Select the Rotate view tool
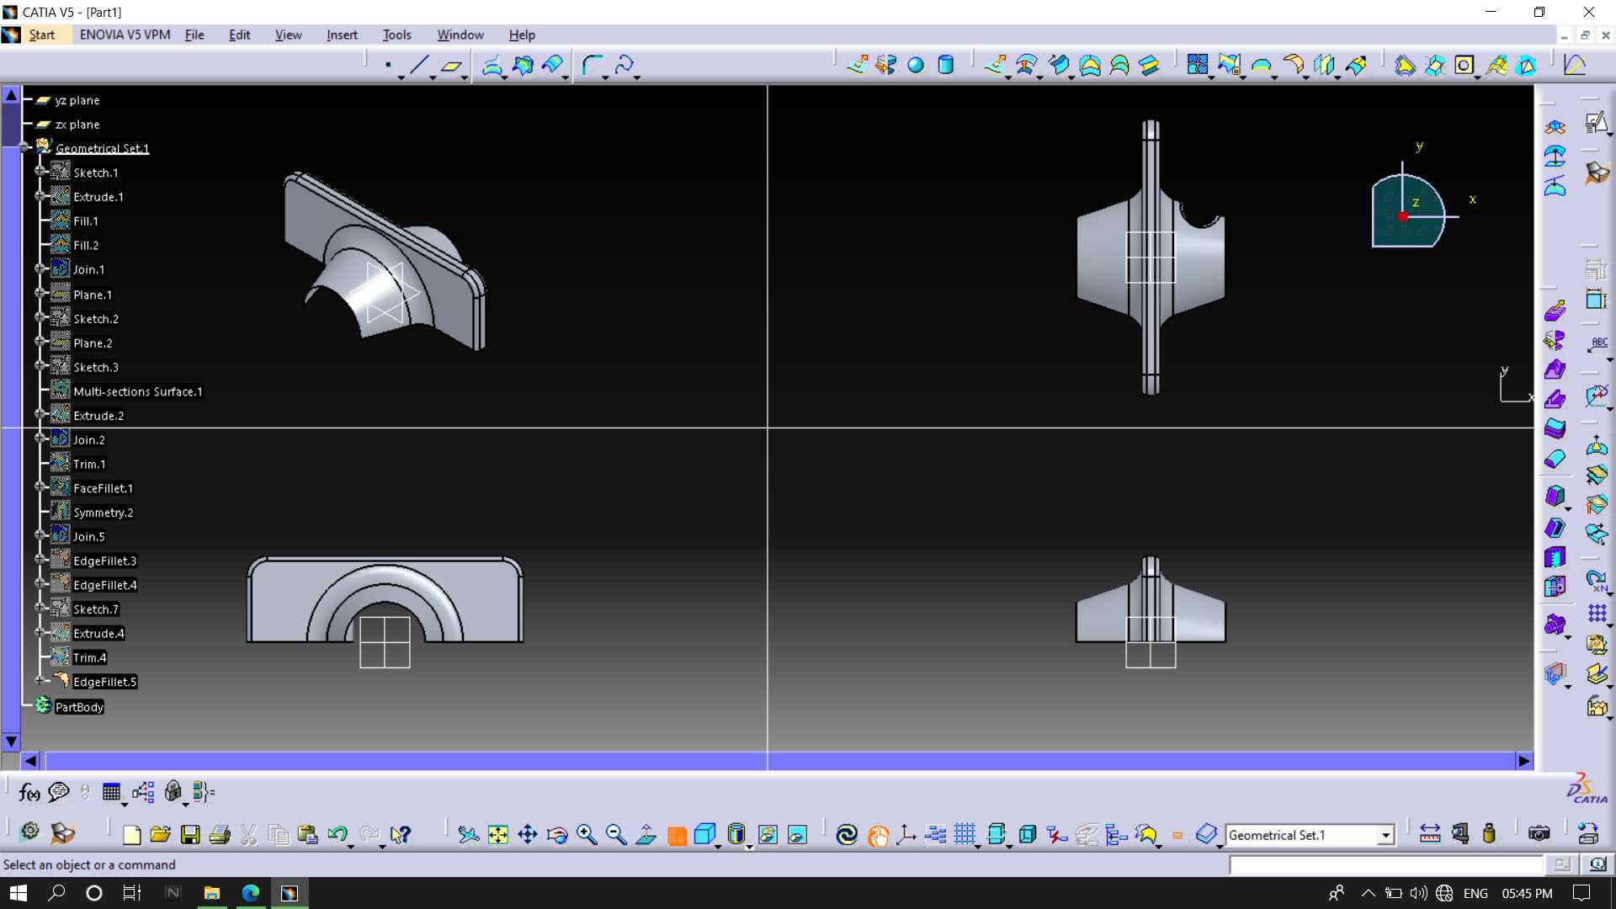This screenshot has height=909, width=1616. (x=557, y=834)
